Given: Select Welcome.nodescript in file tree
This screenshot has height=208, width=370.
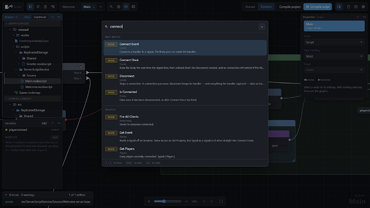Looking at the screenshot, I should coord(39,87).
